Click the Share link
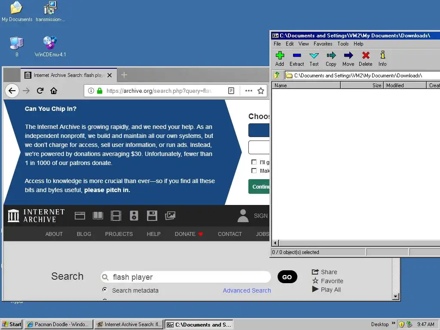The image size is (440, 330). (324, 272)
